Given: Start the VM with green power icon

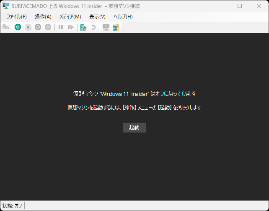Looking at the screenshot, I should click(18, 27).
